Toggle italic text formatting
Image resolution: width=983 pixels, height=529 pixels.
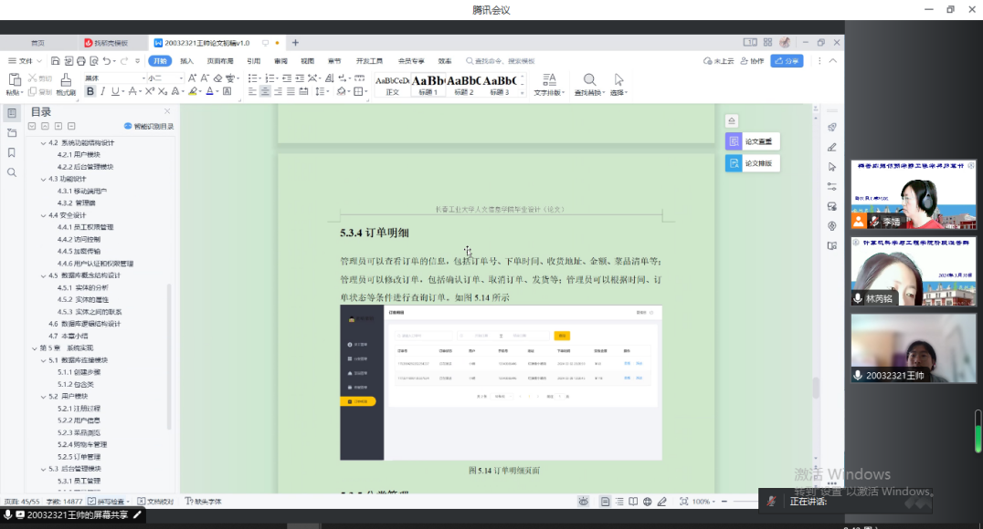tap(102, 91)
